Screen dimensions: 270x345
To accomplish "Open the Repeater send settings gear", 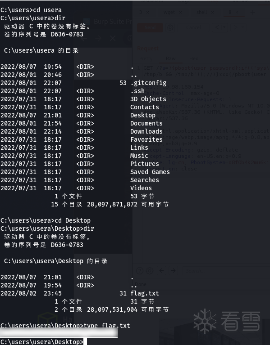I will coord(170,27).
